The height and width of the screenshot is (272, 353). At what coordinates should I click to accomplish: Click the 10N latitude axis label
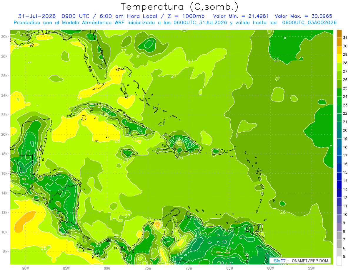[x=4, y=232]
